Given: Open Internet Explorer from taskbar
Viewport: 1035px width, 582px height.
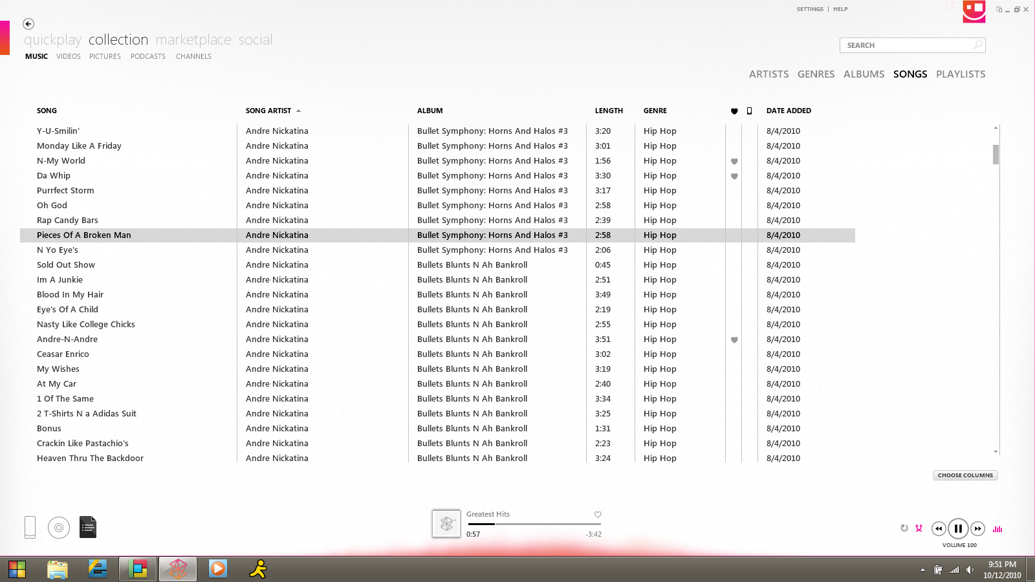Looking at the screenshot, I should 98,569.
